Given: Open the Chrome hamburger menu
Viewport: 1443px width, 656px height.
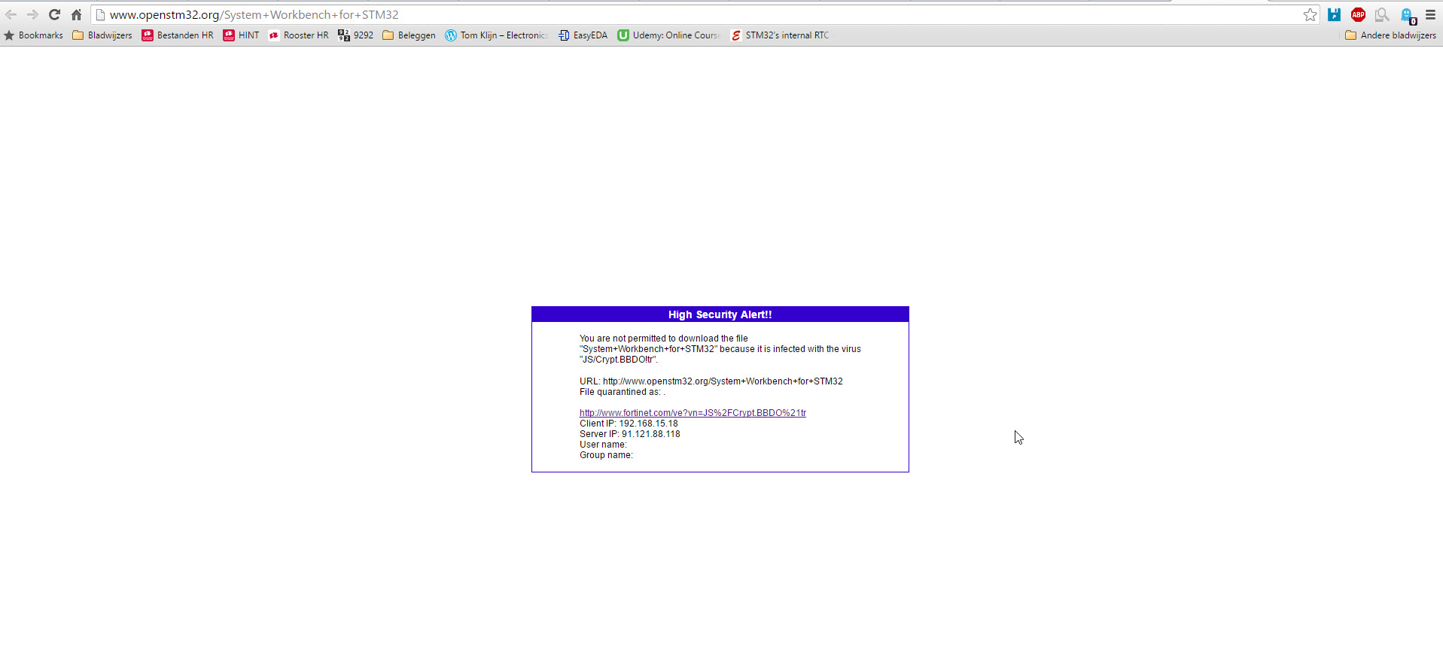Looking at the screenshot, I should click(x=1430, y=14).
